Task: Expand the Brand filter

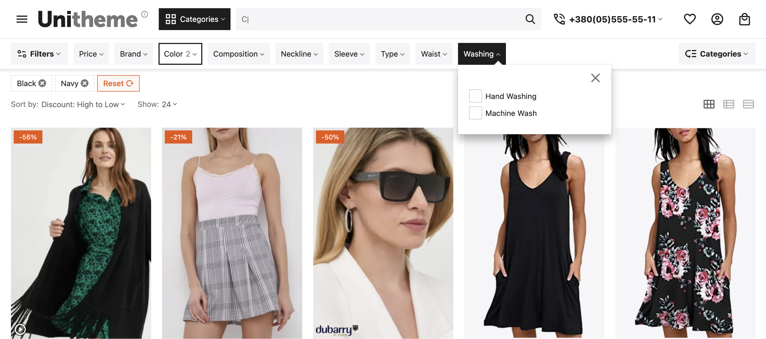Action: coord(134,54)
